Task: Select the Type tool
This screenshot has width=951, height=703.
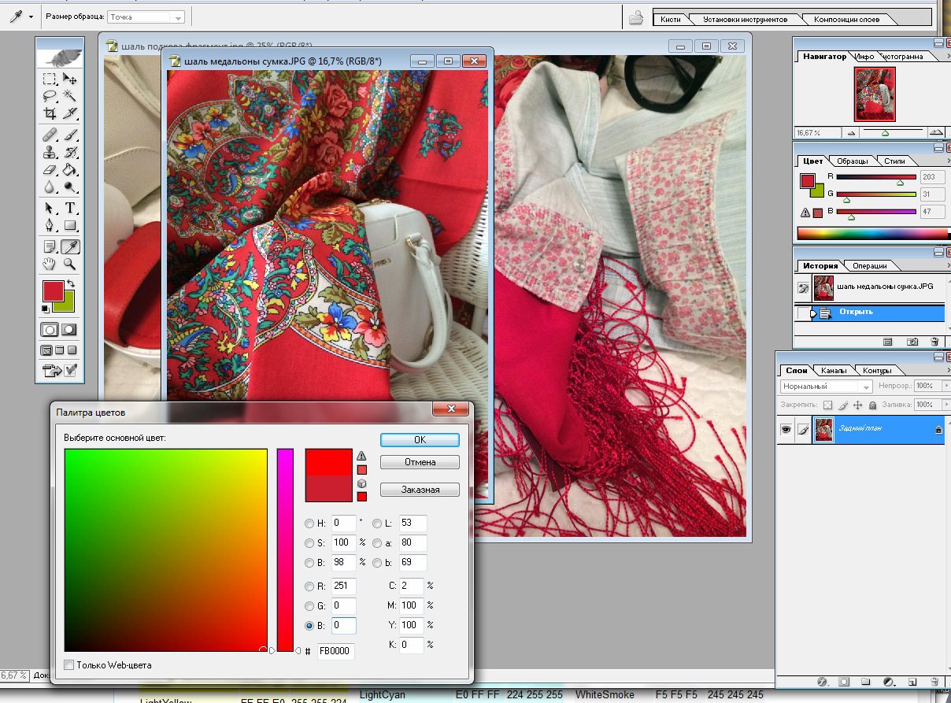Action: pyautogui.click(x=70, y=209)
